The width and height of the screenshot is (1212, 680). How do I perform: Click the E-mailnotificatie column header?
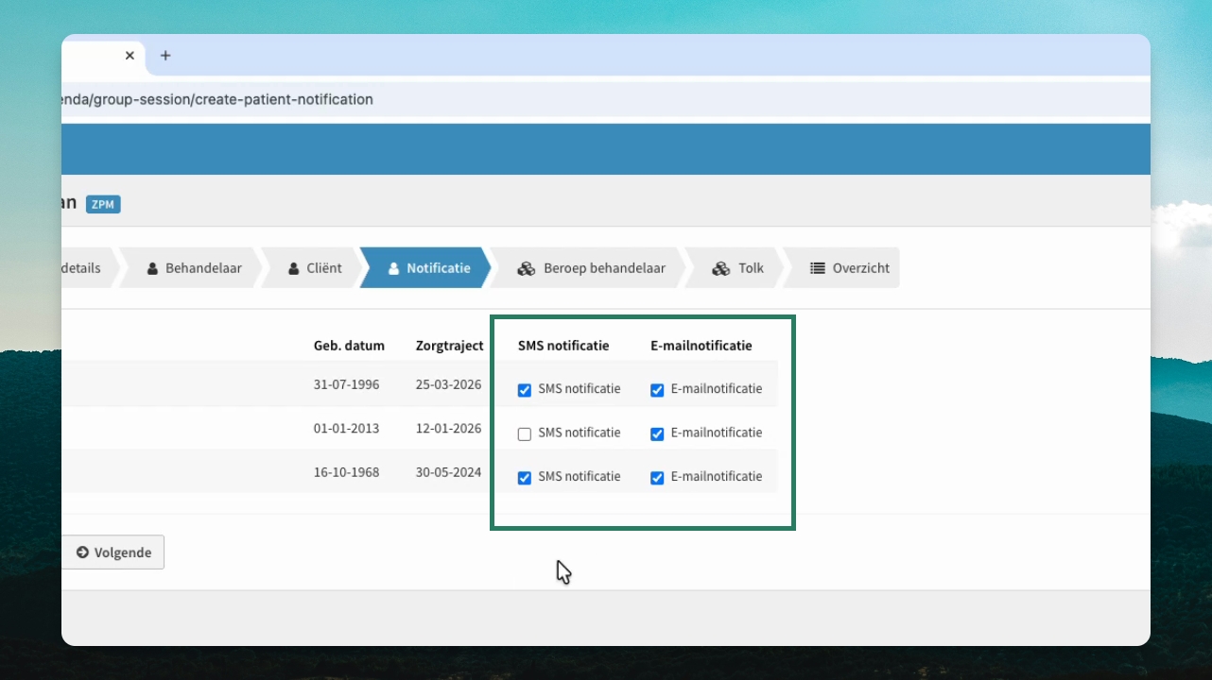click(701, 346)
